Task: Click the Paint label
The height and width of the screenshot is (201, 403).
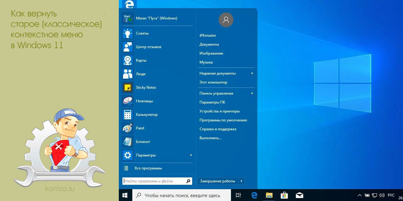Action: click(140, 128)
